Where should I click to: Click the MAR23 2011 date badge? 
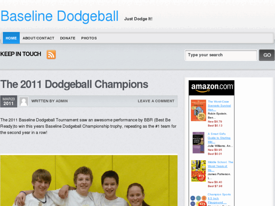(9, 101)
